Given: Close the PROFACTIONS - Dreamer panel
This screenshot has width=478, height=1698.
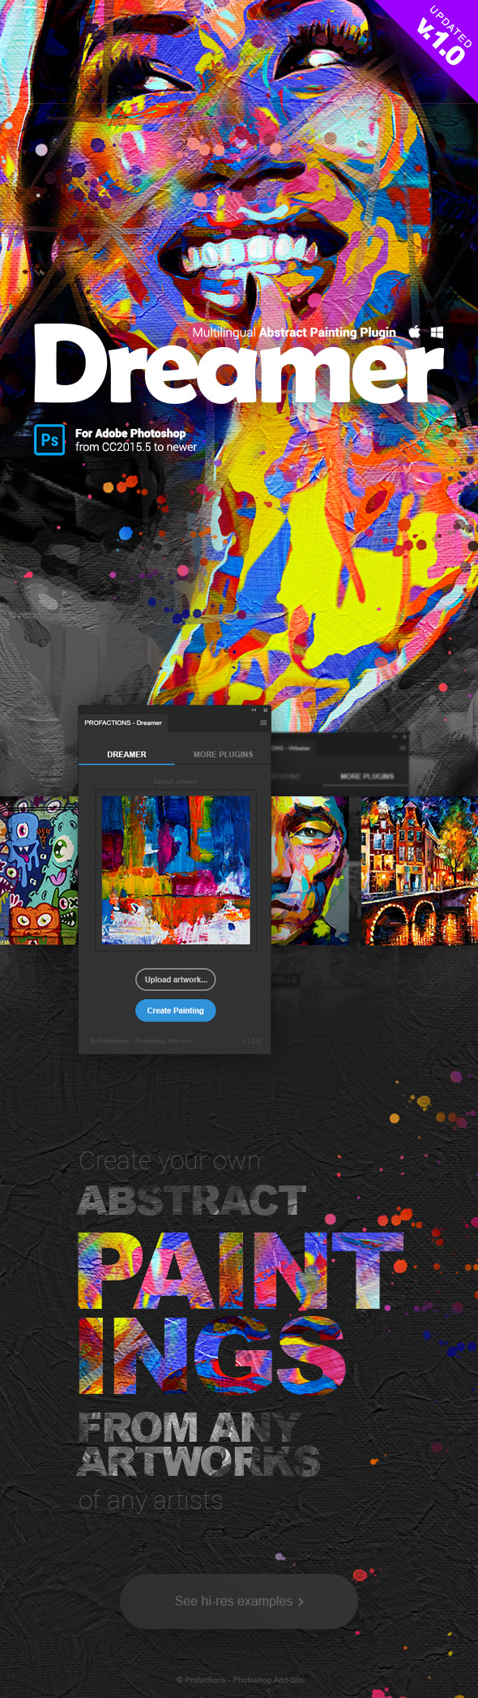Looking at the screenshot, I should (265, 710).
